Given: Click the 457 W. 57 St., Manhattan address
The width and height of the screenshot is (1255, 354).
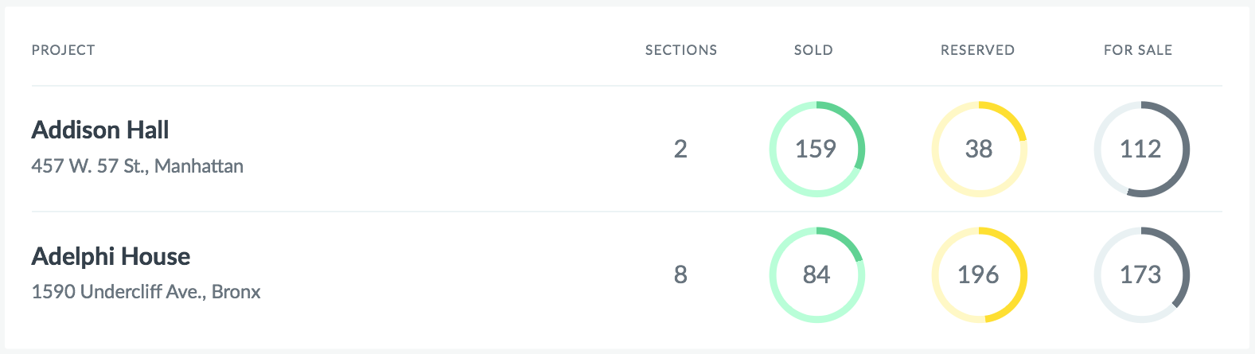Looking at the screenshot, I should (x=138, y=166).
